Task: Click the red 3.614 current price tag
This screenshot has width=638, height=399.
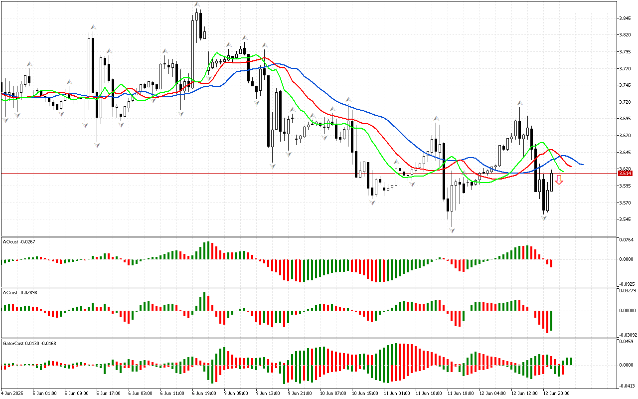Action: 625,174
